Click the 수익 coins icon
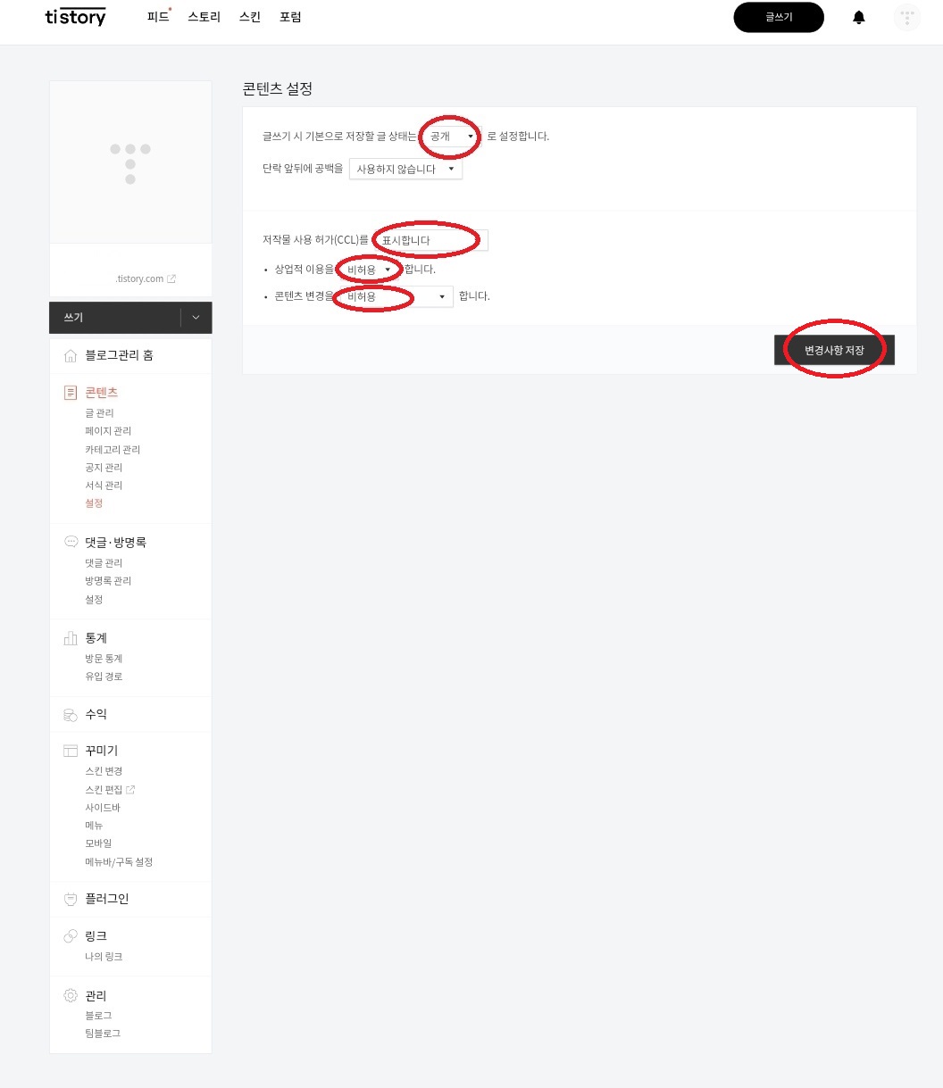This screenshot has width=943, height=1088. 71,715
